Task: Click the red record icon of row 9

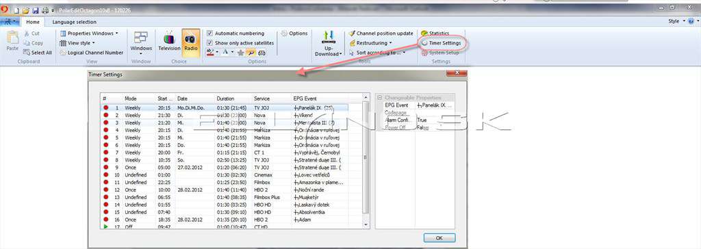Action: coord(106,167)
